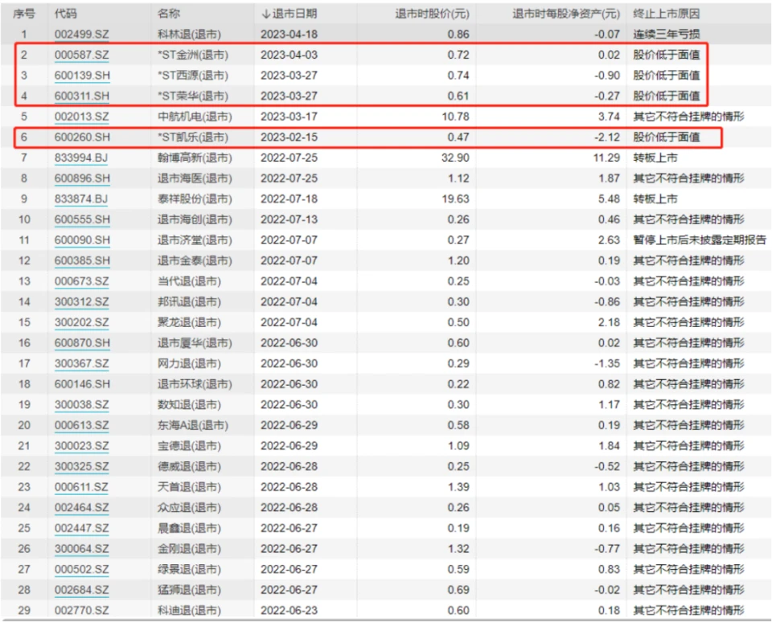Click the 序号 column header

tap(24, 14)
